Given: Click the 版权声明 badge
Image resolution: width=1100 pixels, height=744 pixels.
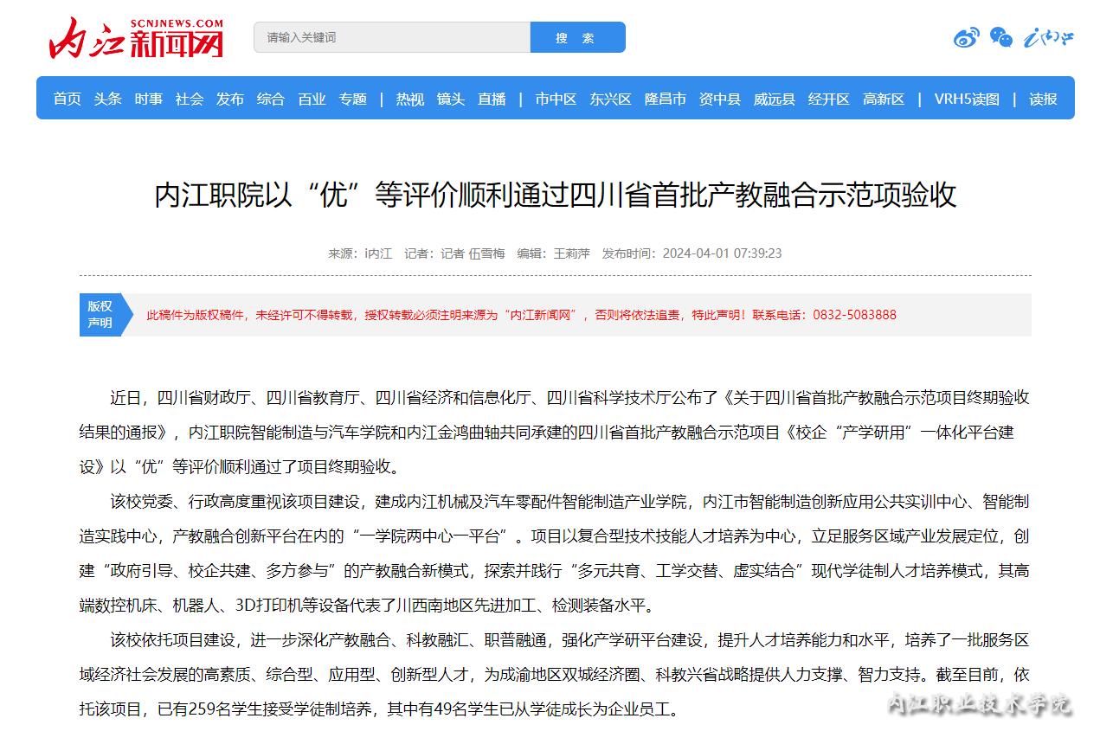Looking at the screenshot, I should [x=105, y=314].
